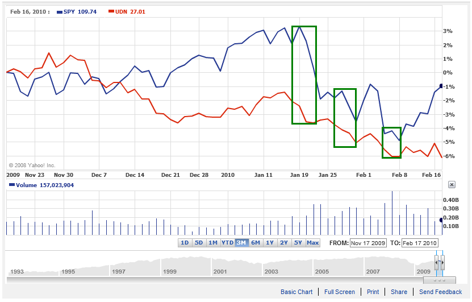
Task: Click the Feb 16, 2010 date label
Action: [30, 12]
